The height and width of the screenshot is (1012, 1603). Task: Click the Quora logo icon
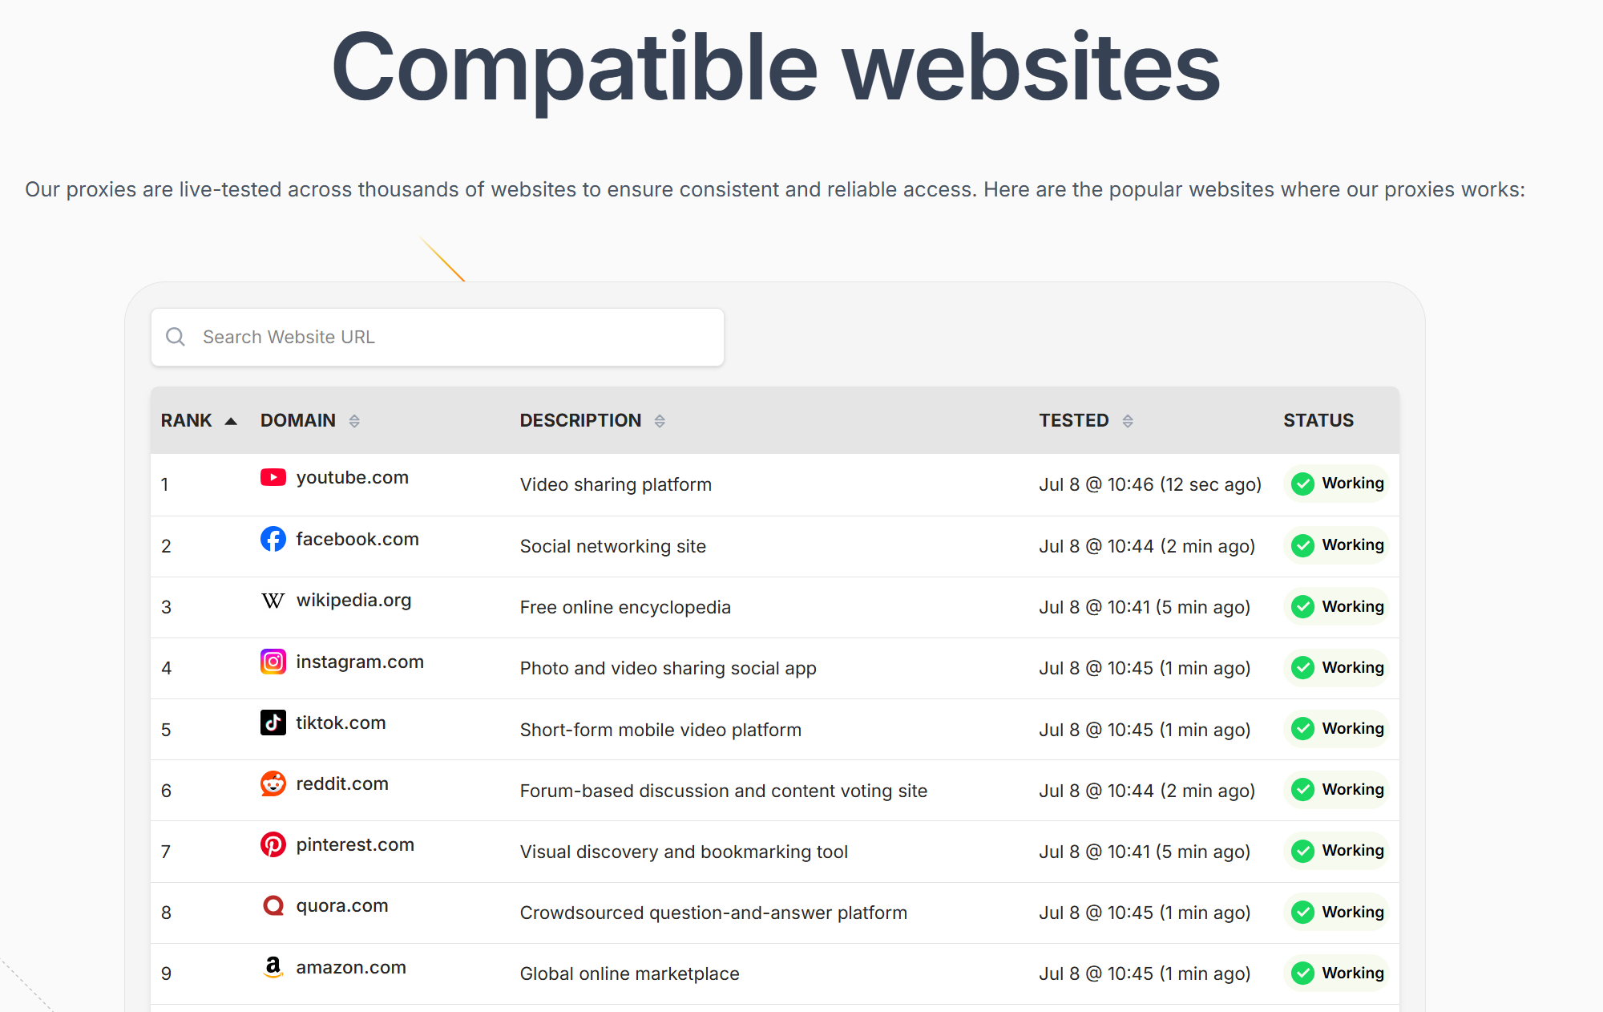[273, 906]
